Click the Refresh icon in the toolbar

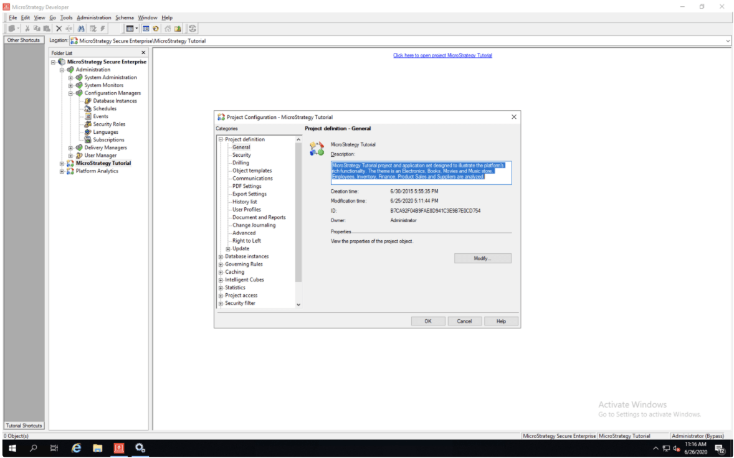193,29
